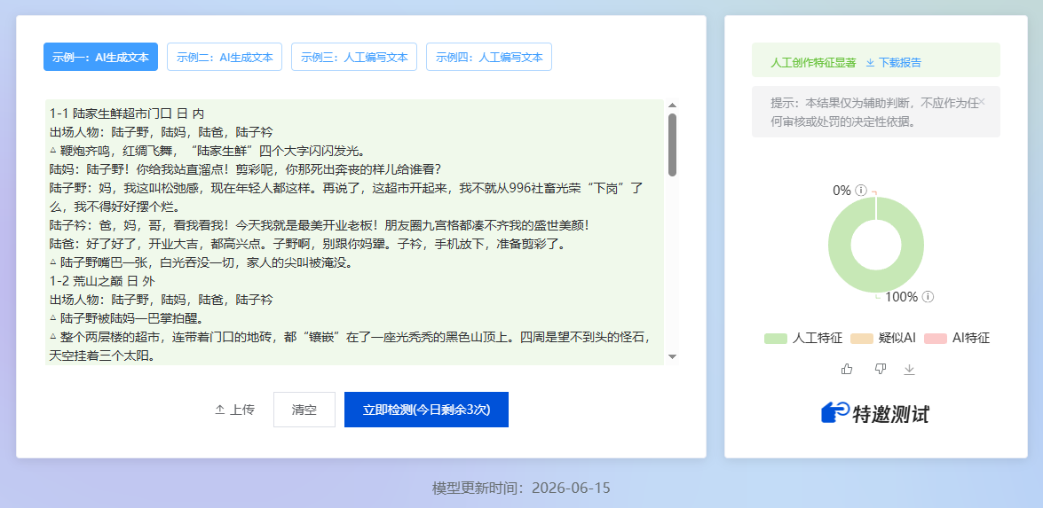The image size is (1043, 508).
Task: Click the text 模型更新时间：2026-06-15
Action: (x=521, y=488)
